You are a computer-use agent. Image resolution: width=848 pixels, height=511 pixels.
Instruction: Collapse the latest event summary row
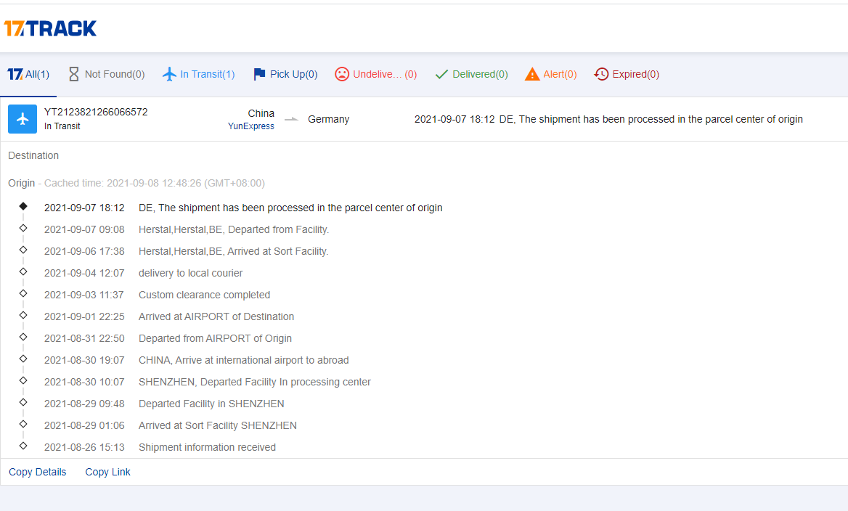(x=608, y=119)
